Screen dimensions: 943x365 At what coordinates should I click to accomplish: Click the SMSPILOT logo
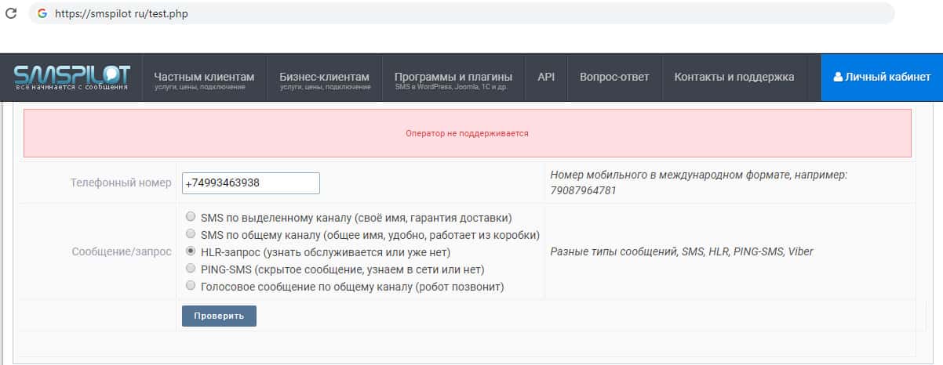71,77
